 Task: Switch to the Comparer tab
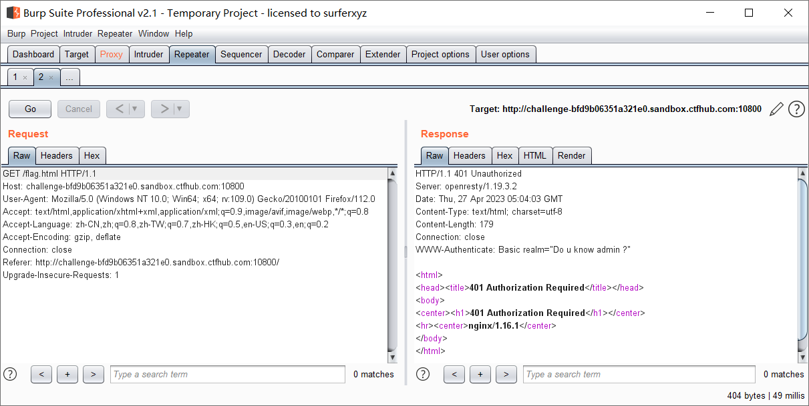point(335,55)
